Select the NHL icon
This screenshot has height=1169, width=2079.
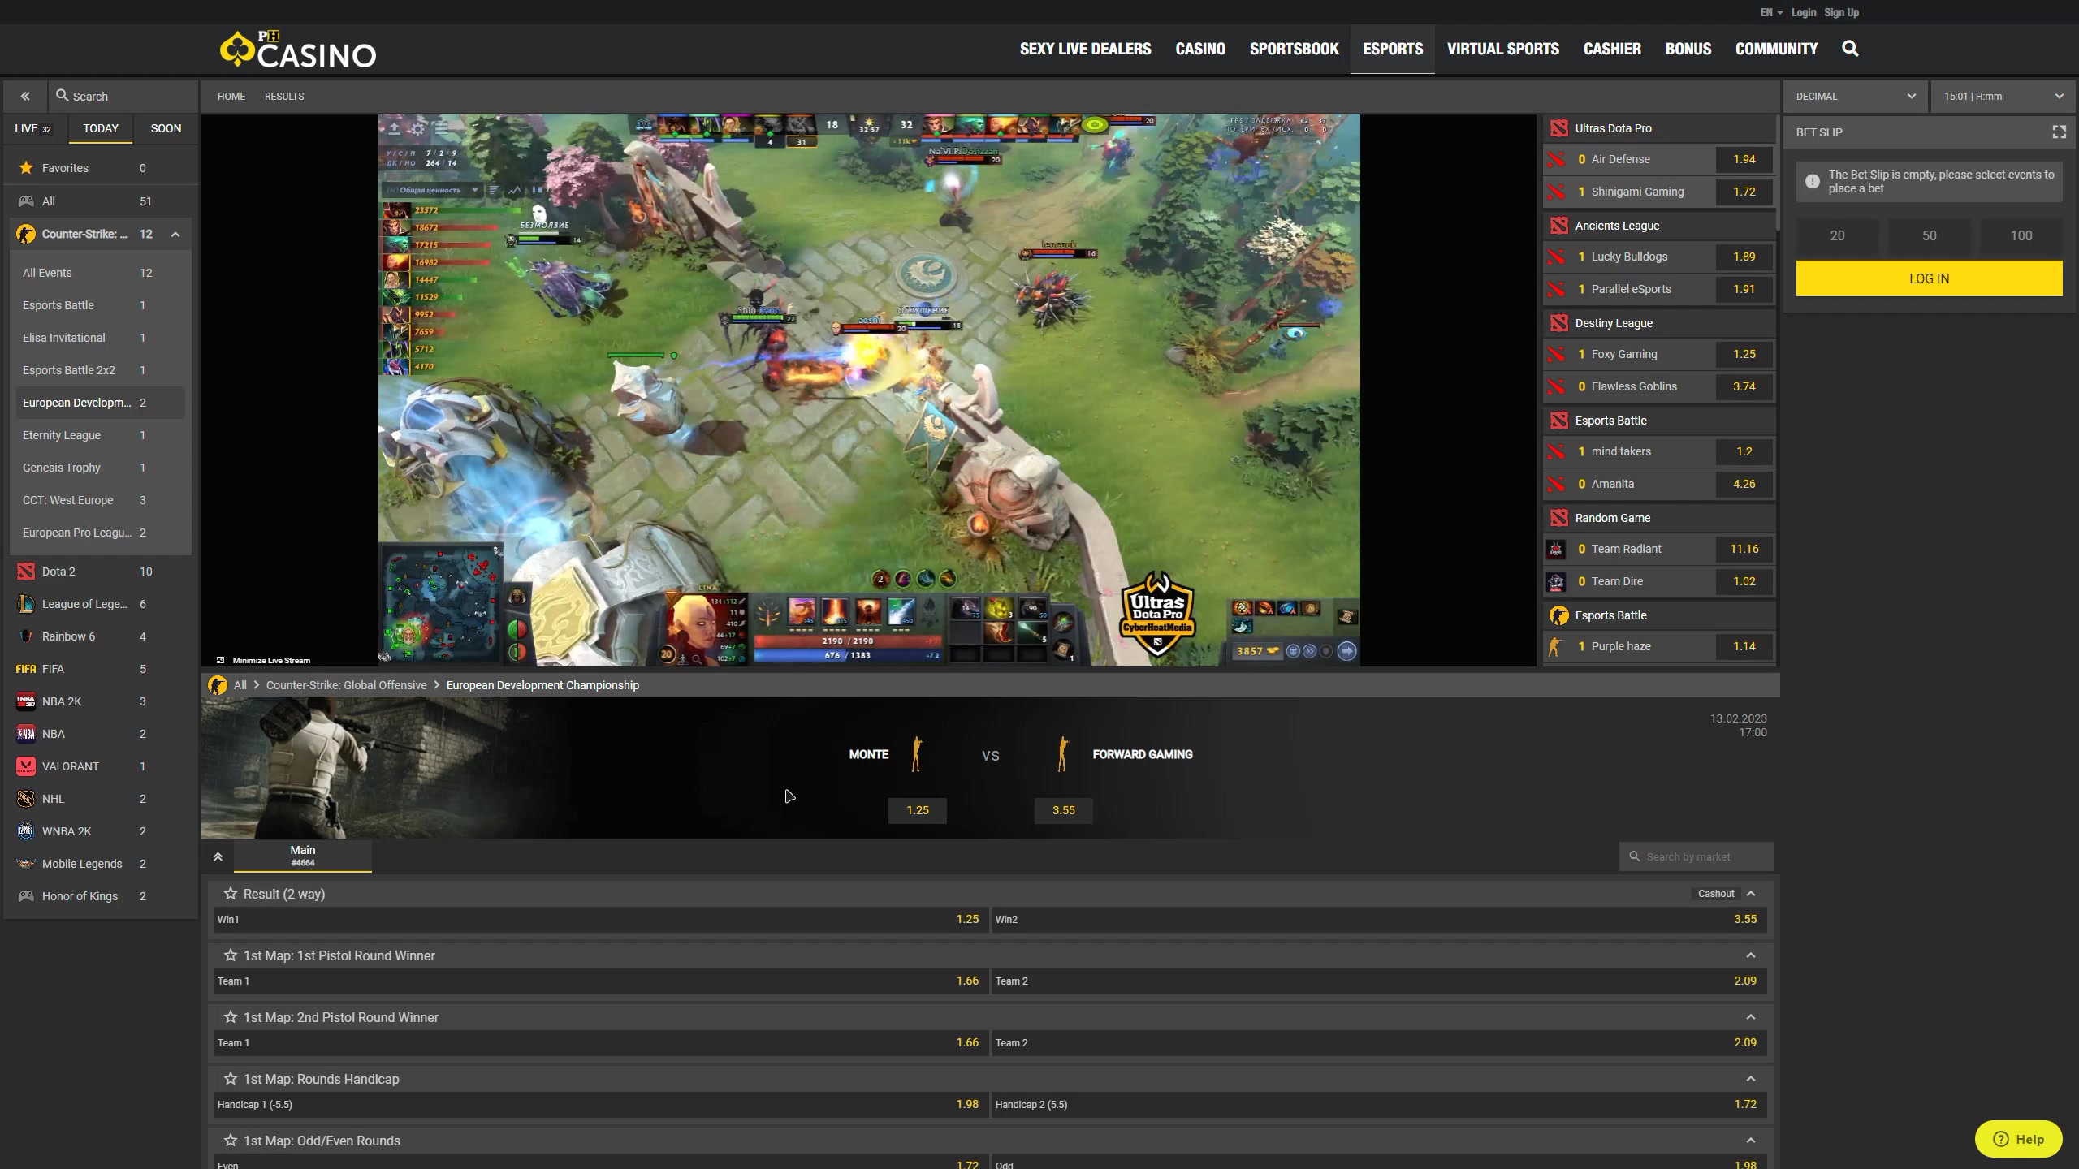click(x=26, y=799)
